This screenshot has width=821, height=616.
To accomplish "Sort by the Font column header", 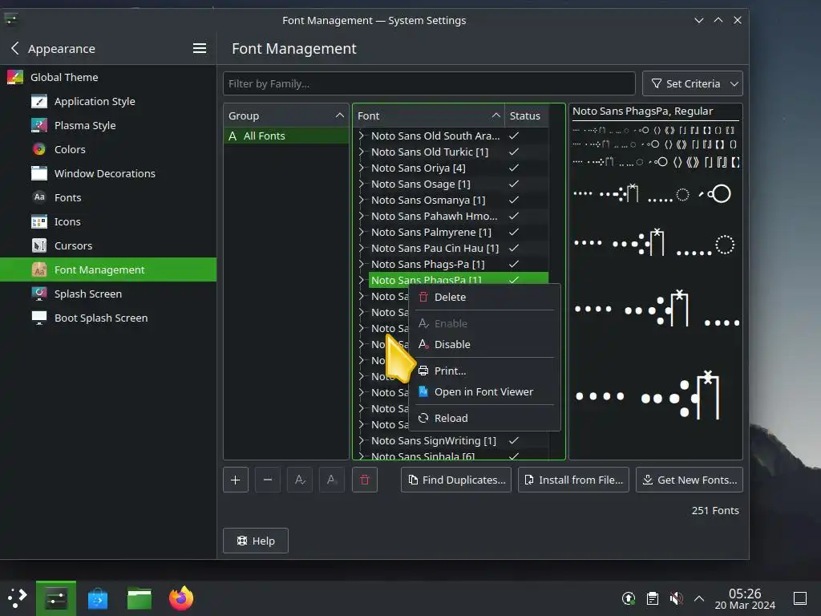I will coord(428,115).
